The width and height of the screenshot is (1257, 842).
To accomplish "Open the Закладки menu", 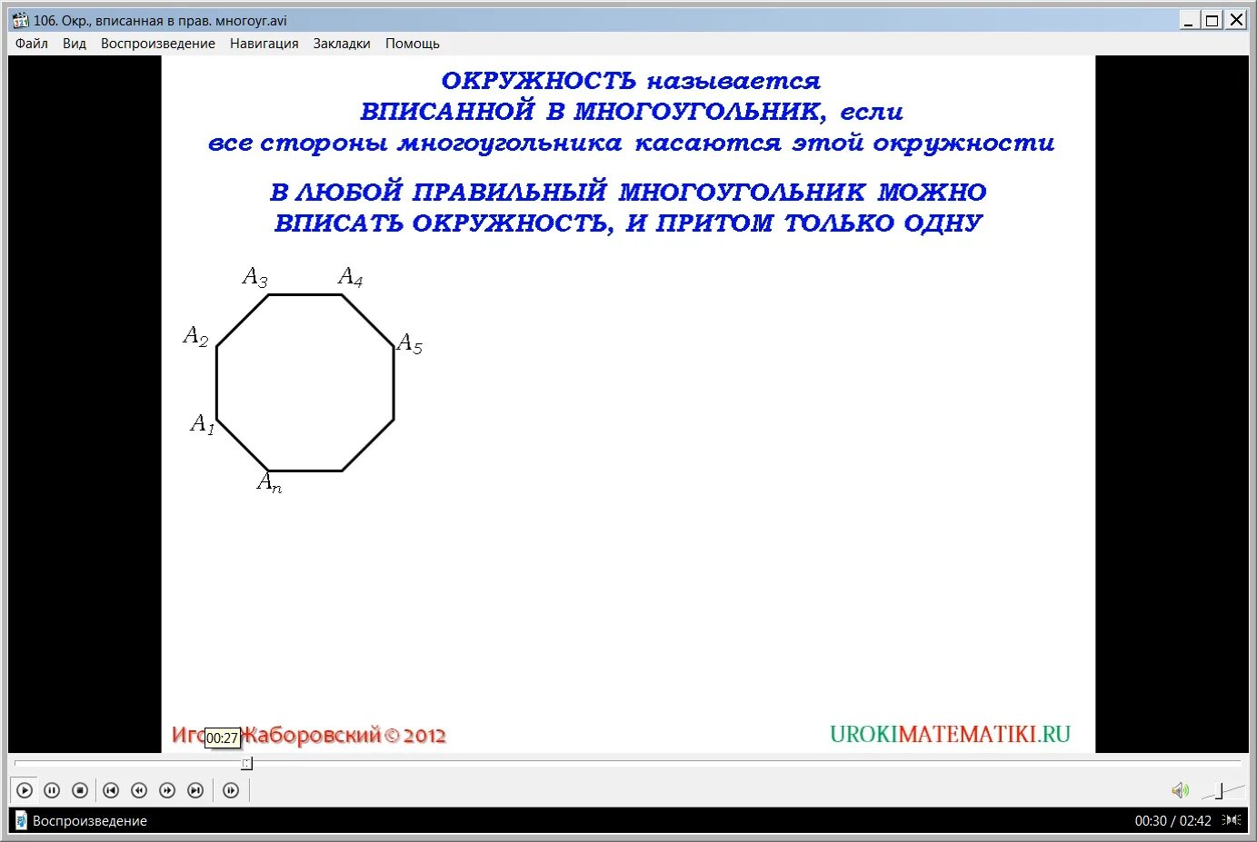I will (342, 44).
